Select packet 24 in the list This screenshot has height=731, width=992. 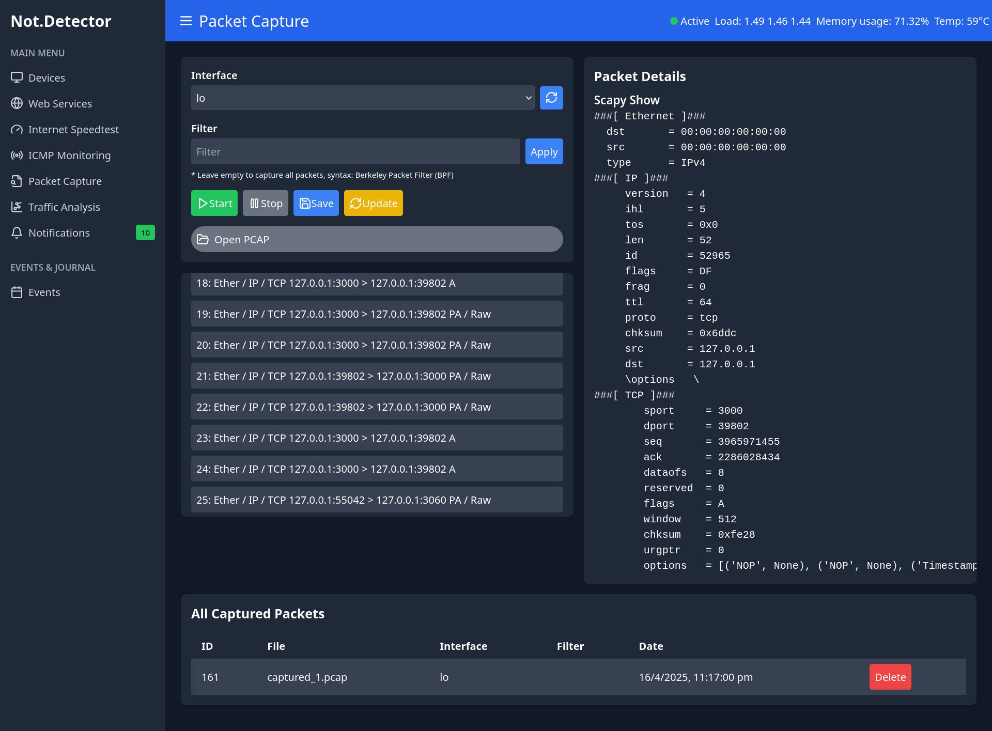pyautogui.click(x=377, y=469)
